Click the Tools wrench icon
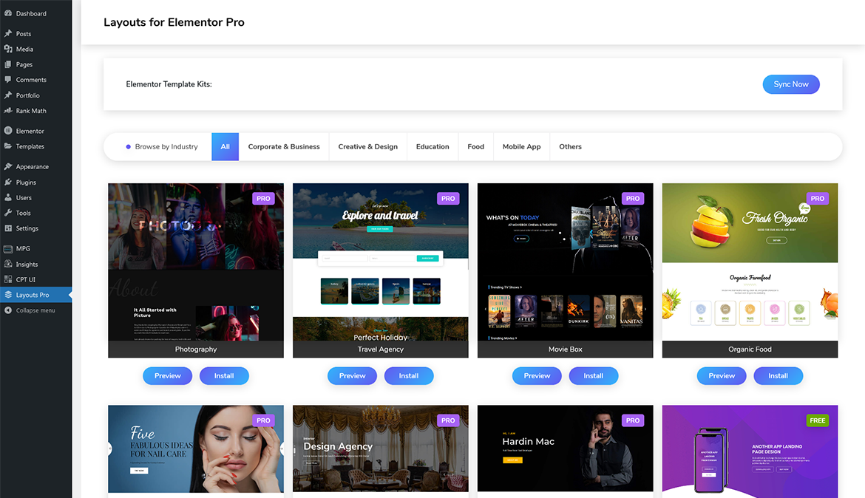This screenshot has width=865, height=498. click(x=7, y=213)
